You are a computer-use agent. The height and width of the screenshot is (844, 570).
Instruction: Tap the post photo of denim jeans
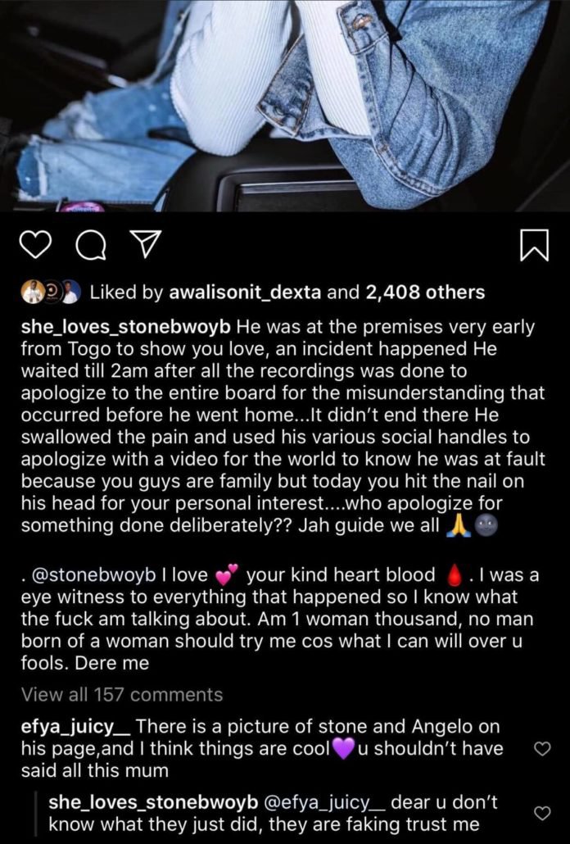(285, 106)
